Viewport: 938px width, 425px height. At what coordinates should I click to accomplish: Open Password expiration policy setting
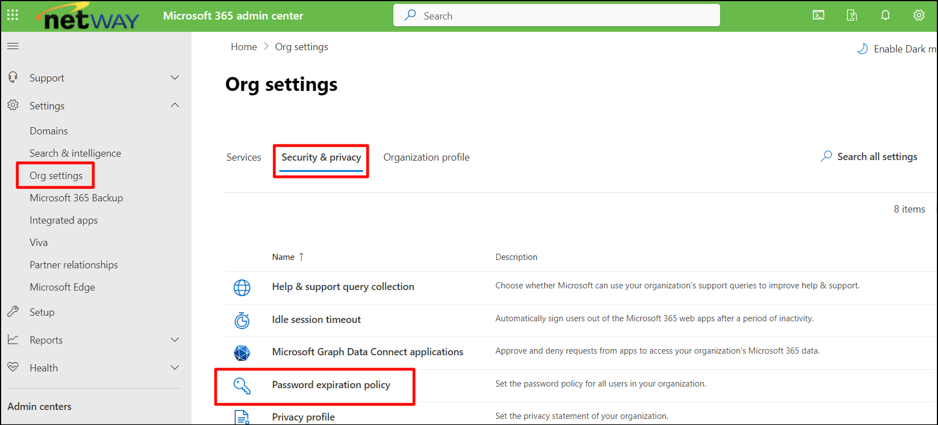click(x=331, y=385)
